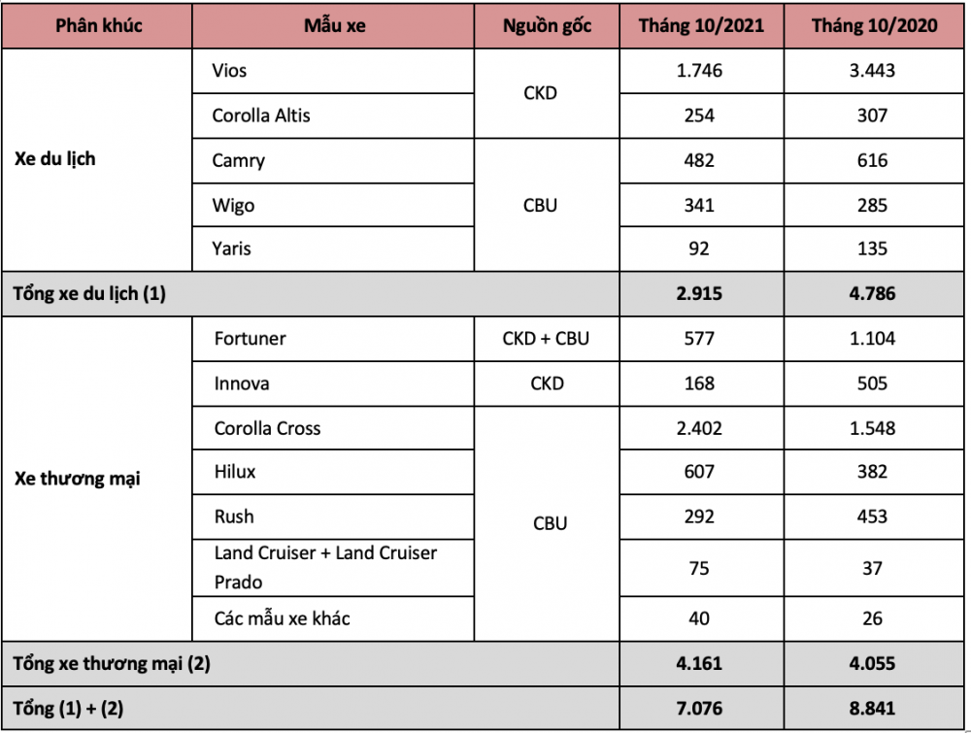Click the Tháng 10/2021 column header

click(x=702, y=25)
